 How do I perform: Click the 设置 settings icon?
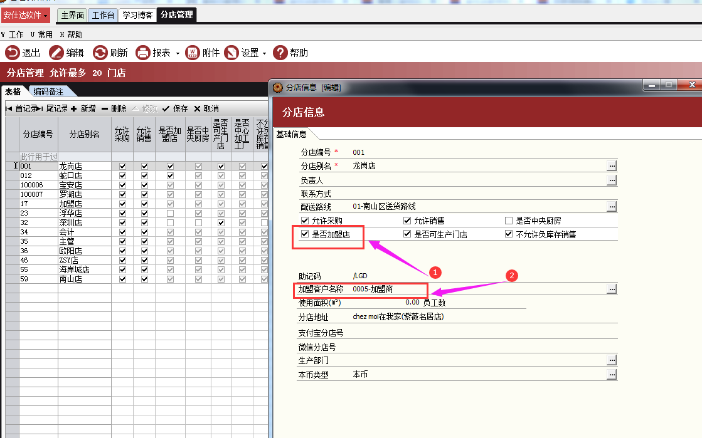[231, 53]
